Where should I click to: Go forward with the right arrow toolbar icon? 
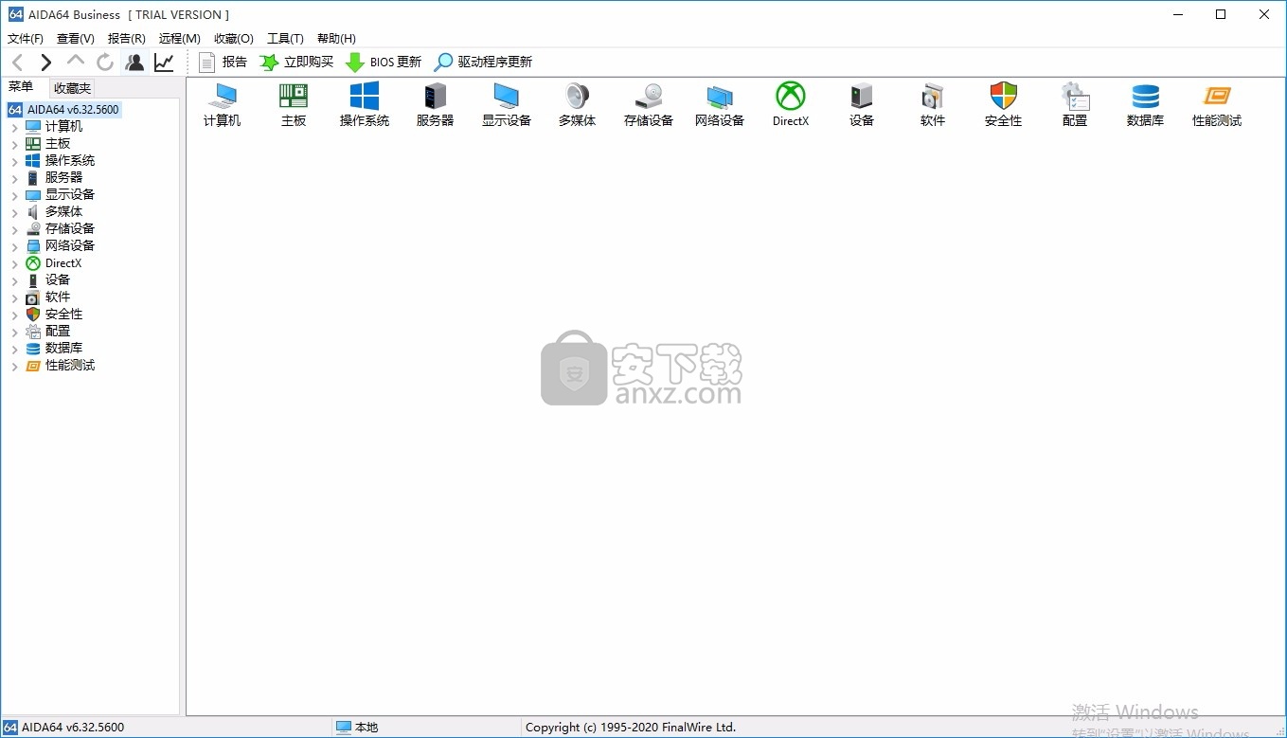tap(45, 63)
